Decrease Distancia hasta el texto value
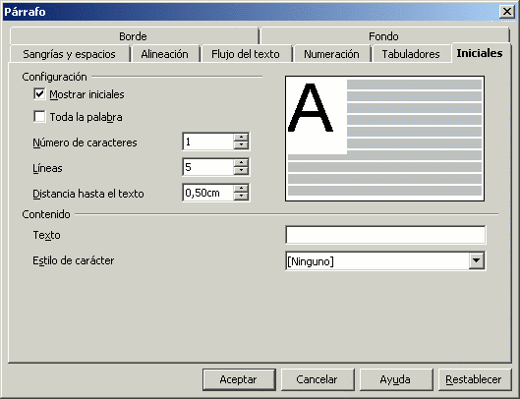520x399 pixels. (241, 196)
